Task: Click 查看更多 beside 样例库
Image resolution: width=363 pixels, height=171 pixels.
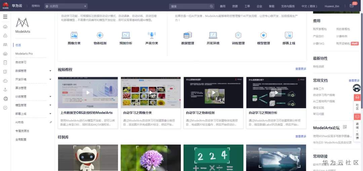Action: pyautogui.click(x=300, y=136)
